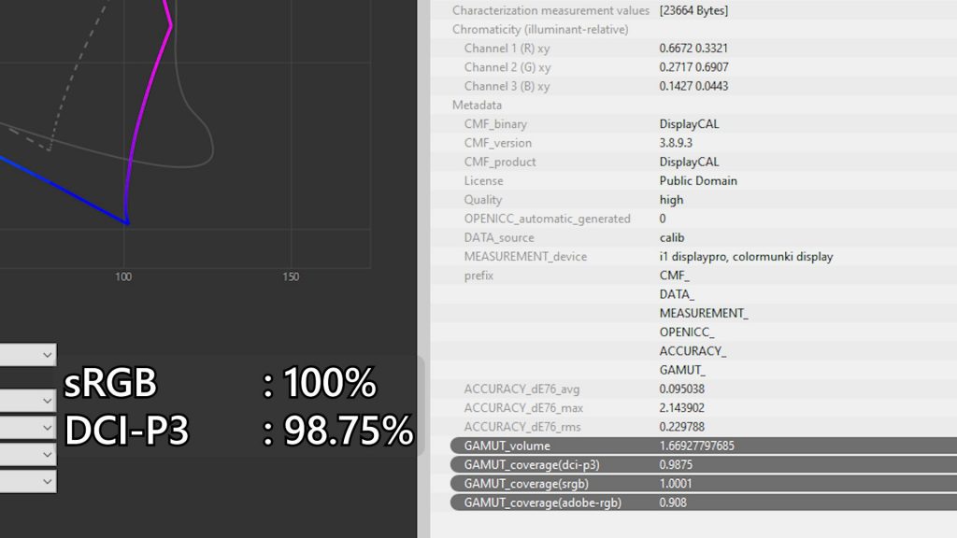Click the 150 axis label on the gamut graph

point(291,276)
